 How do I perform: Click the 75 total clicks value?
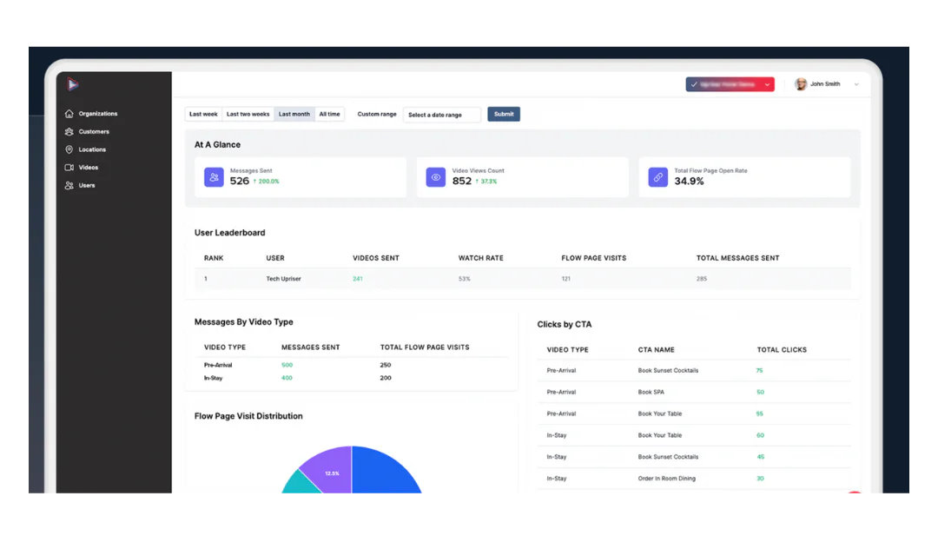[759, 371]
